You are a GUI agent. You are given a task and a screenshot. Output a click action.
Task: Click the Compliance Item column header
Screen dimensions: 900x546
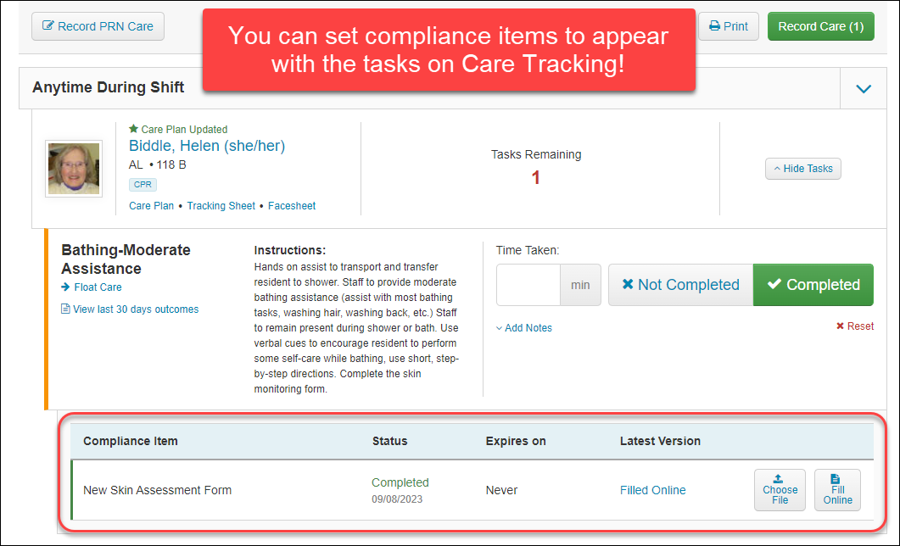[x=131, y=441]
